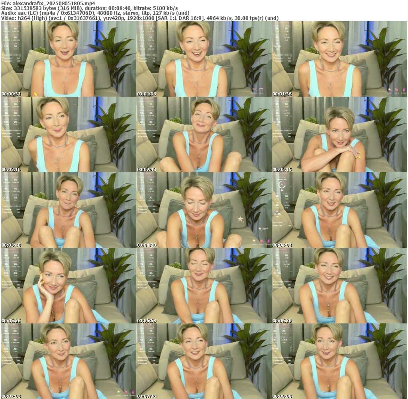Select the thumbnail frame at 00:02:10
The width and height of the screenshot is (408, 399).
click(69, 134)
